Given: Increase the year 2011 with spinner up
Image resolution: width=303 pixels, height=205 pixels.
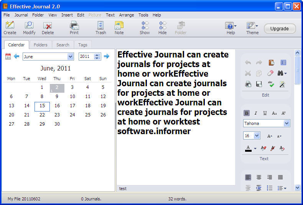Looking at the screenshot, I should tap(97, 55).
